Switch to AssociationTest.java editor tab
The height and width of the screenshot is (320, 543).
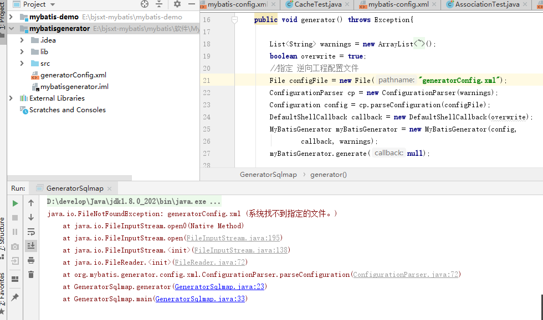(487, 4)
